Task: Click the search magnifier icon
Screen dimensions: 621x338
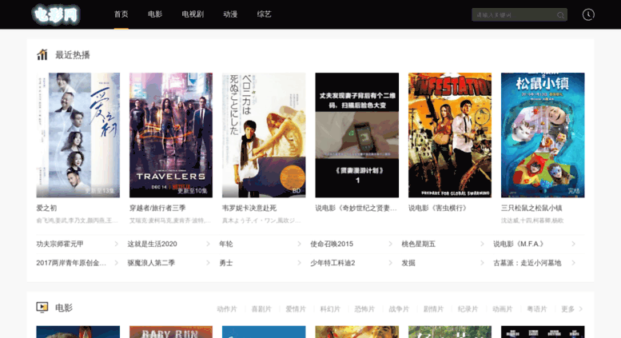Action: (x=560, y=15)
